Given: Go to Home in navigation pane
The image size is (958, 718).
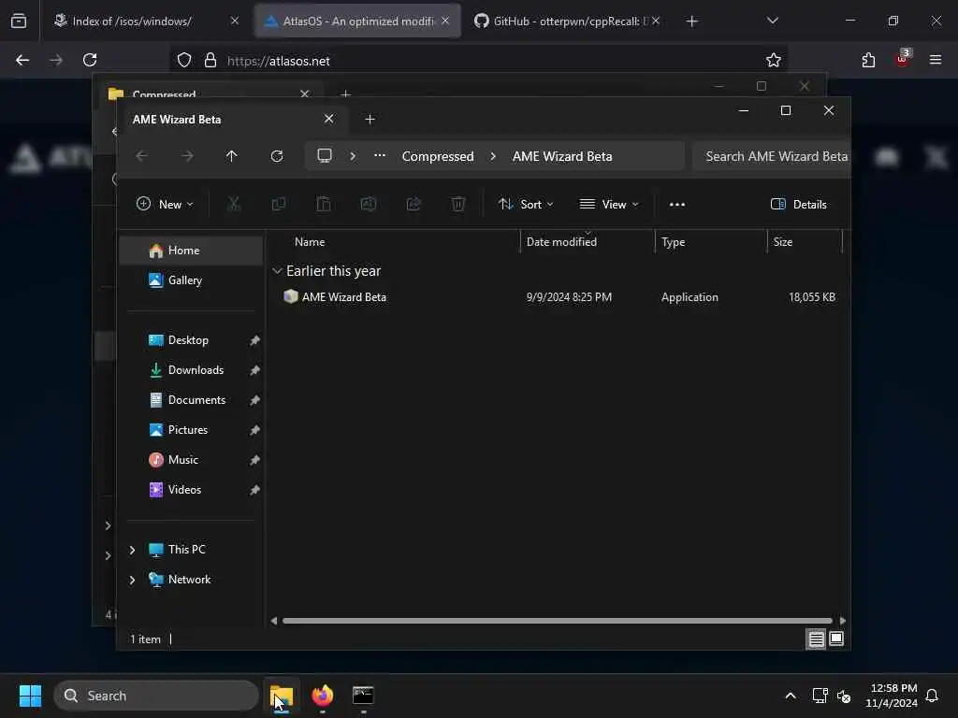Looking at the screenshot, I should 191,251.
